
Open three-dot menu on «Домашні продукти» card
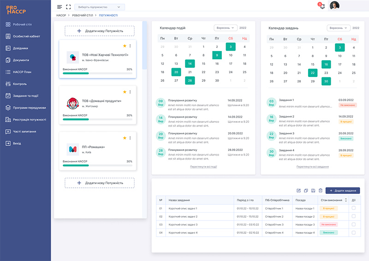point(130,92)
